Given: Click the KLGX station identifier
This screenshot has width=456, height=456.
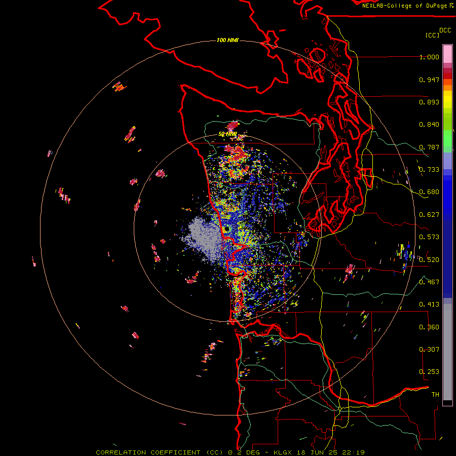Looking at the screenshot, I should (x=282, y=452).
